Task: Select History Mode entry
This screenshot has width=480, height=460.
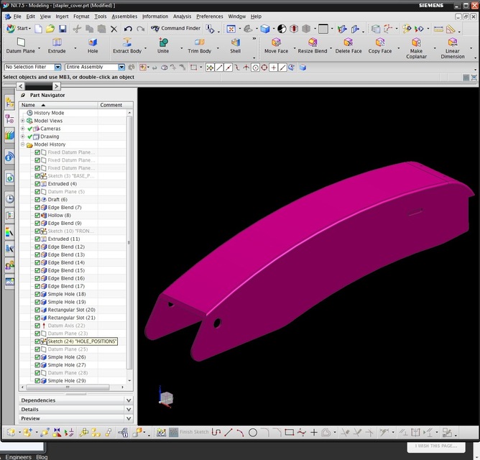Action: pyautogui.click(x=49, y=113)
